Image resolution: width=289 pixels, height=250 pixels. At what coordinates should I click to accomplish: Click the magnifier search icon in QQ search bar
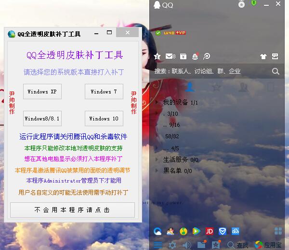click(276, 71)
